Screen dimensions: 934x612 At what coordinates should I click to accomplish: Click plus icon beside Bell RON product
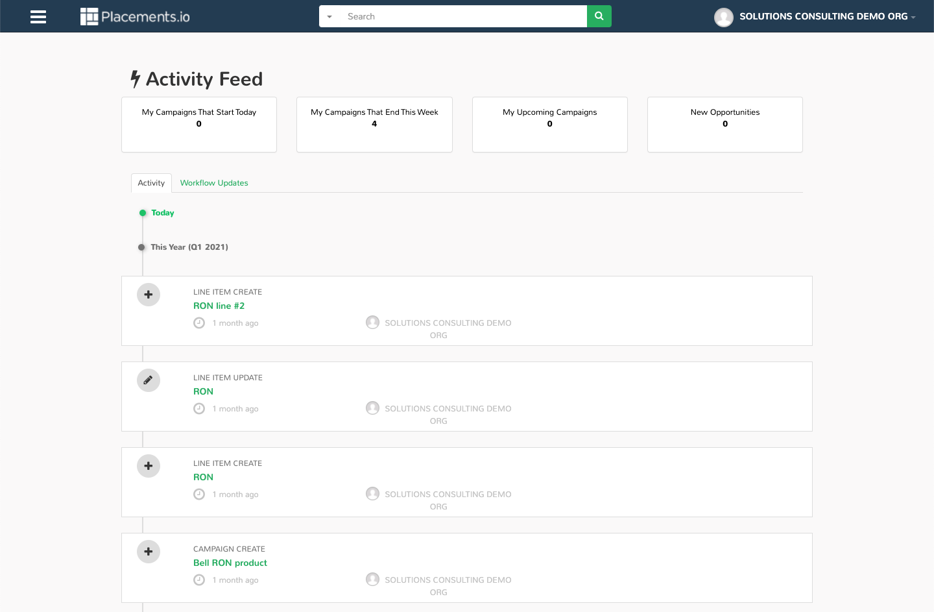coord(149,552)
